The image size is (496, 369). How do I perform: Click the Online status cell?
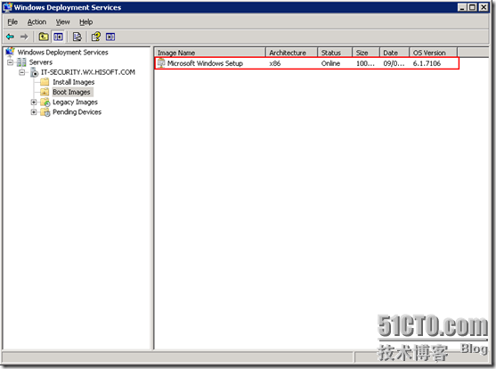click(330, 63)
